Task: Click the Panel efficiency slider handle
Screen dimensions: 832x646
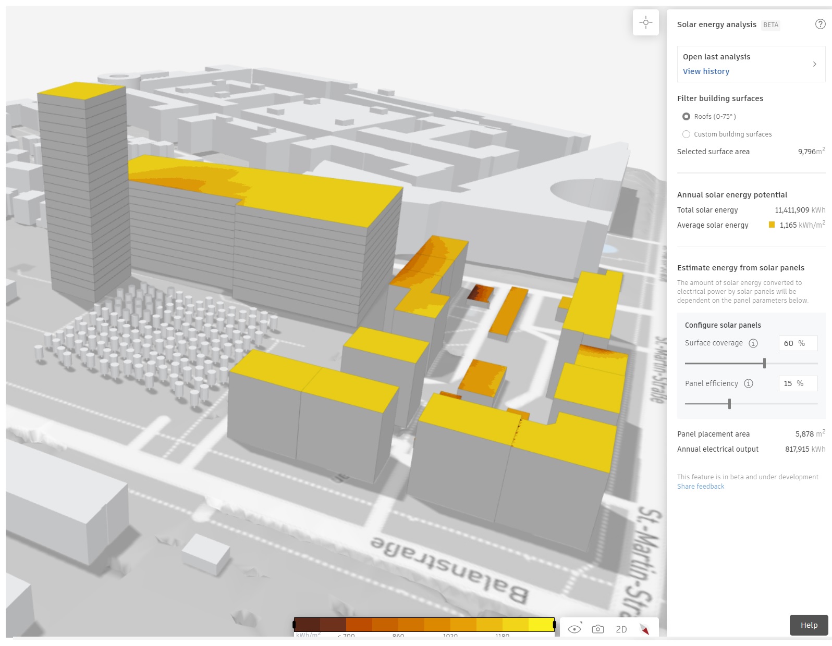Action: (x=729, y=404)
